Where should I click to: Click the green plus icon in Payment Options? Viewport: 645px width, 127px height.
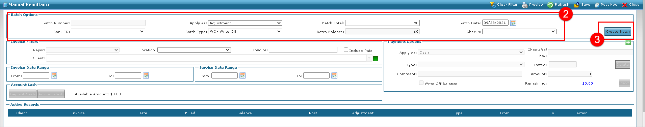click(628, 42)
